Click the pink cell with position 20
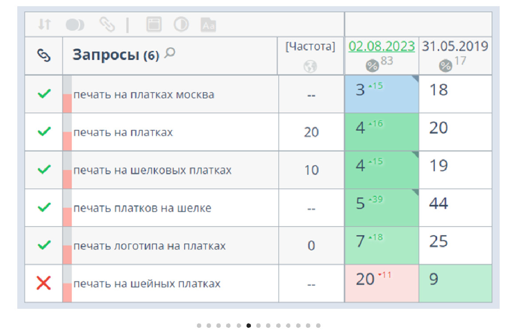 click(381, 283)
